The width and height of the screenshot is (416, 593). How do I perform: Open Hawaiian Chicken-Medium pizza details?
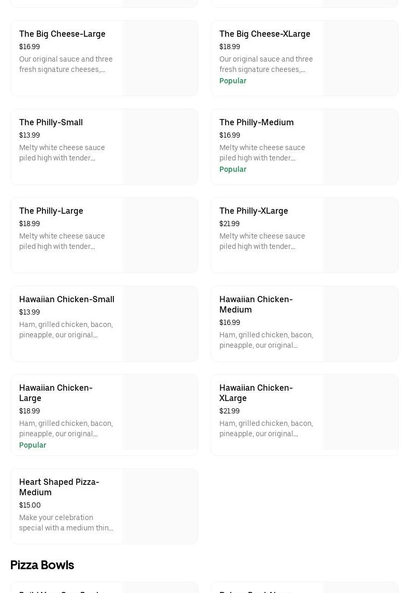tap(256, 304)
